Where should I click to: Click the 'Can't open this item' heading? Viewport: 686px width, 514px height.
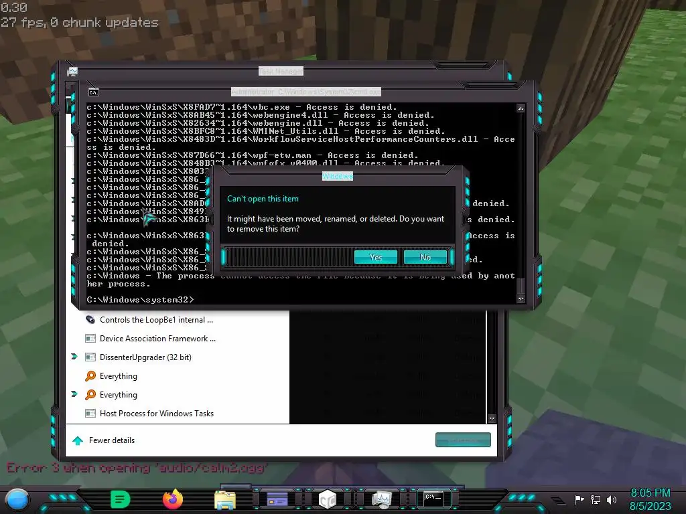(263, 199)
